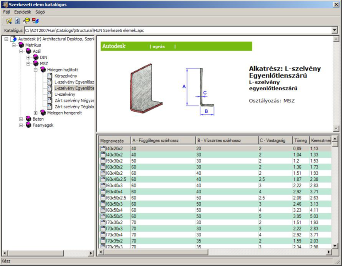Click the Acél book icon

[x=28, y=51]
